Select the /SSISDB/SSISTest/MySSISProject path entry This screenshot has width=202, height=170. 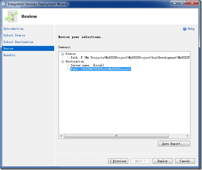coord(100,69)
